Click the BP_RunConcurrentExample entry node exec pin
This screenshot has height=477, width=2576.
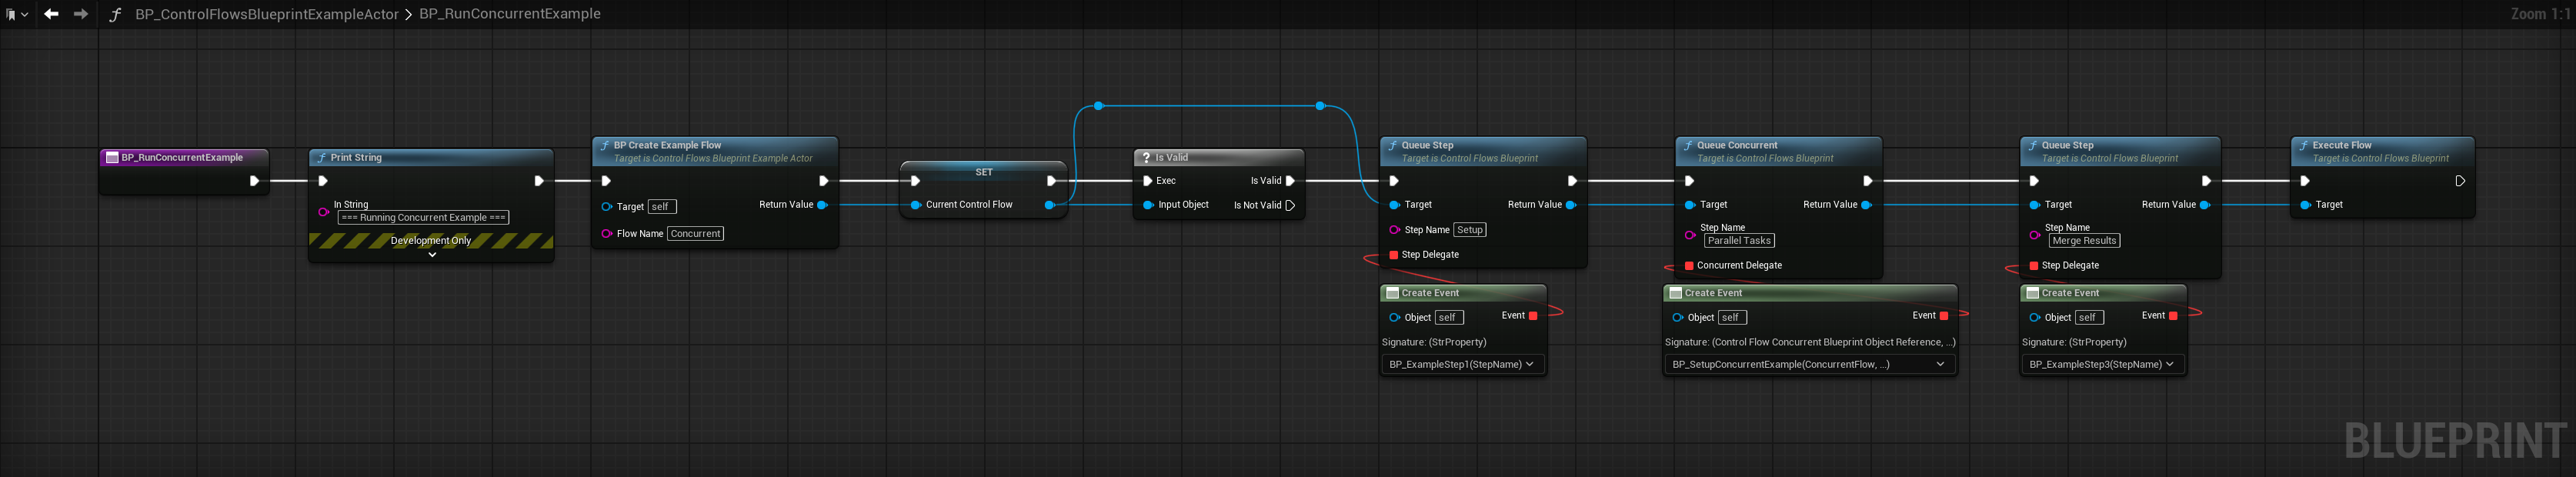pos(254,181)
